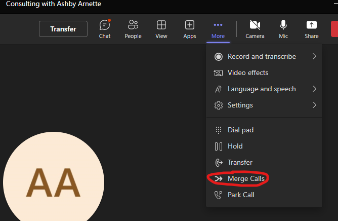Open the Apps panel

(x=190, y=29)
